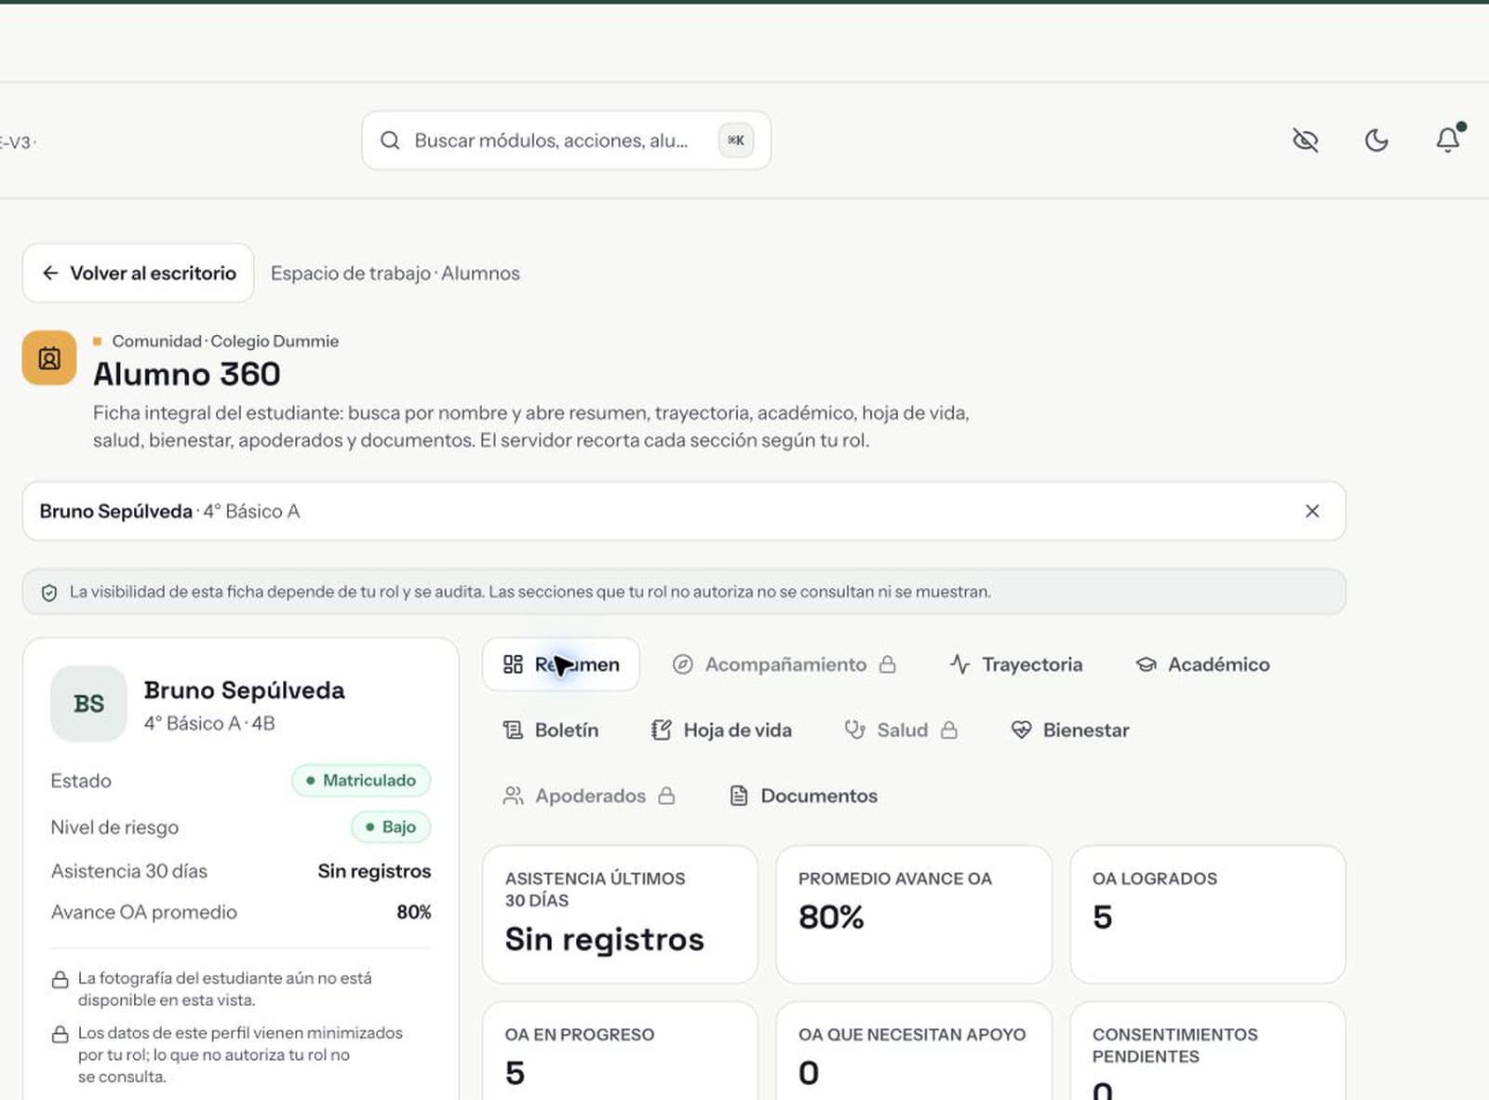Viewport: 1489px width, 1100px height.
Task: Select the locked Apoderados tab
Action: [589, 796]
